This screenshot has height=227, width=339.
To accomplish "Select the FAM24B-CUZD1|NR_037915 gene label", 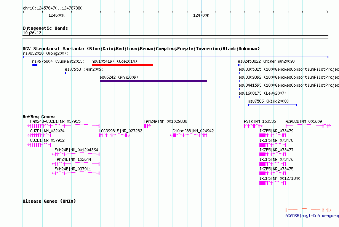I will (x=55, y=121).
